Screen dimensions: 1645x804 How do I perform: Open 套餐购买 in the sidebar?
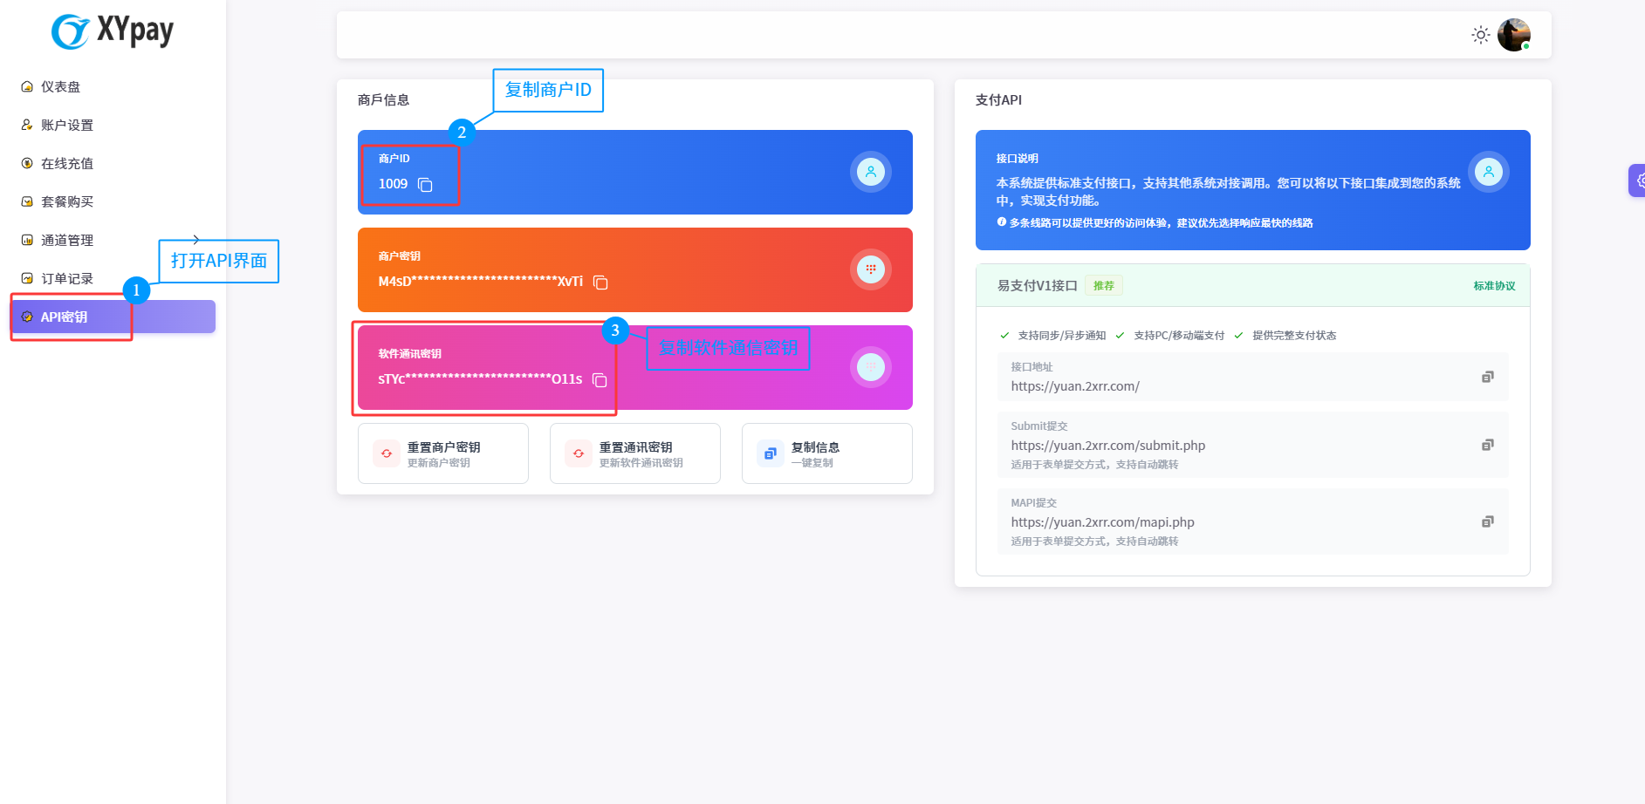66,202
